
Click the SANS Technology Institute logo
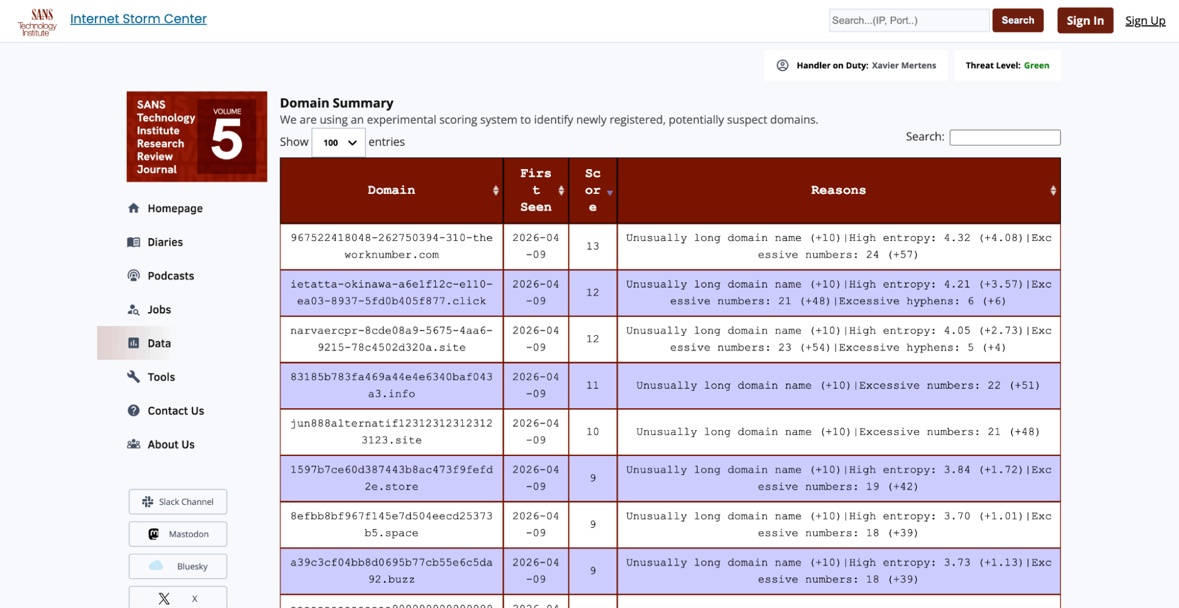(37, 22)
